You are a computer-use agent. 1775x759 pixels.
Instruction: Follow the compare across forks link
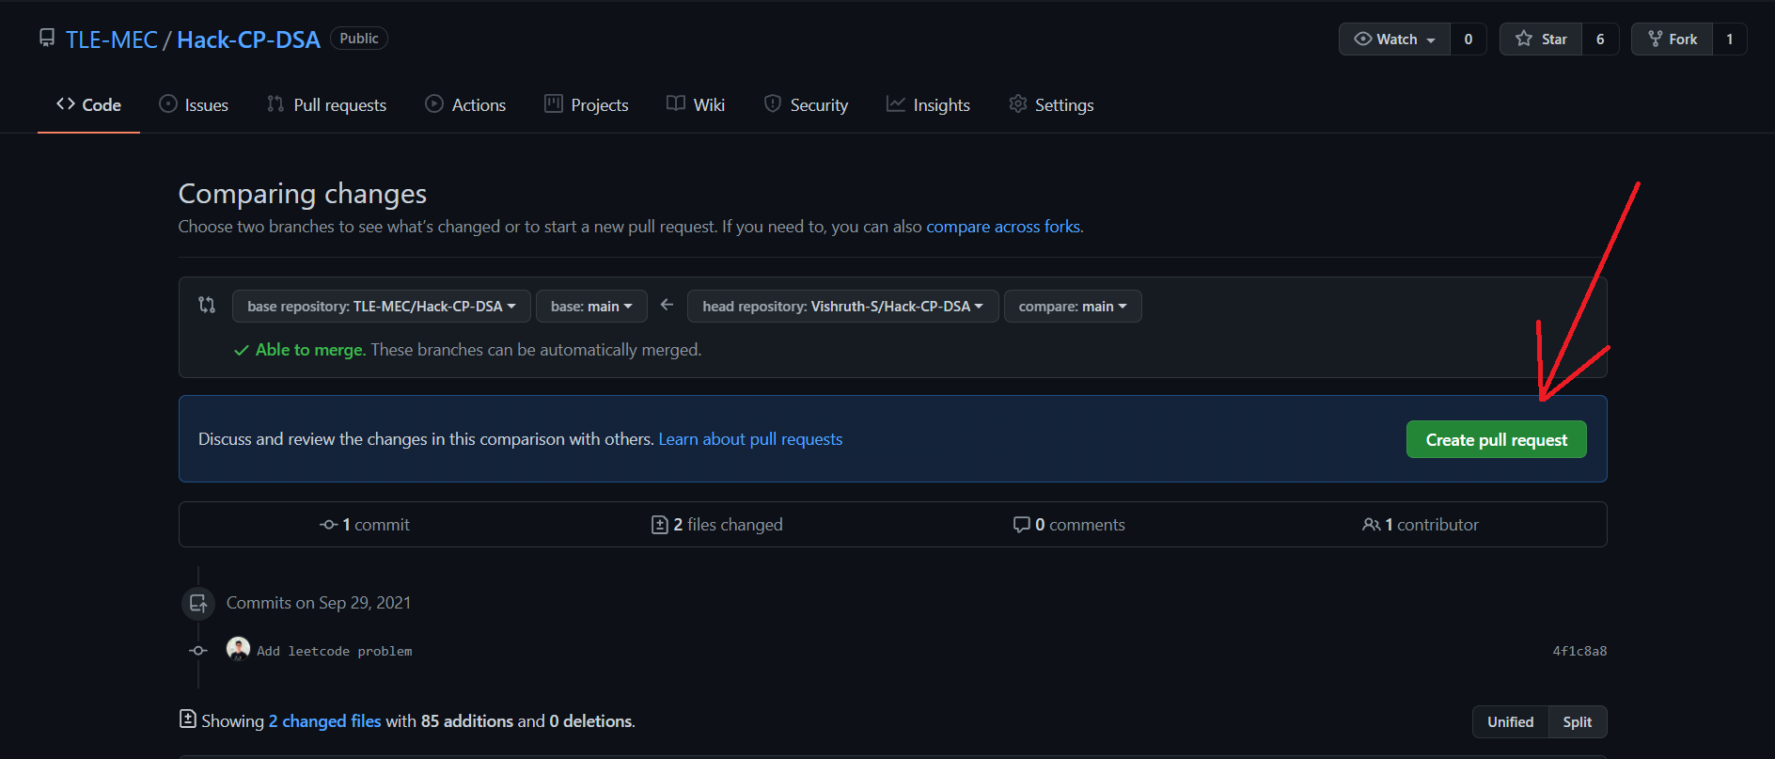1003,227
